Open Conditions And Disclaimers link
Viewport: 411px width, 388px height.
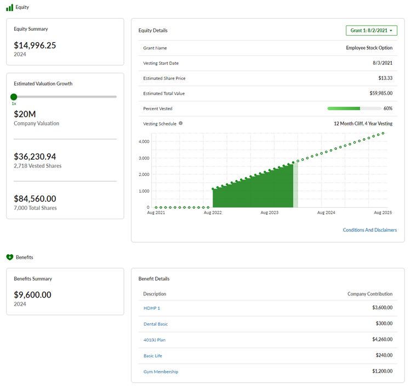coord(369,230)
